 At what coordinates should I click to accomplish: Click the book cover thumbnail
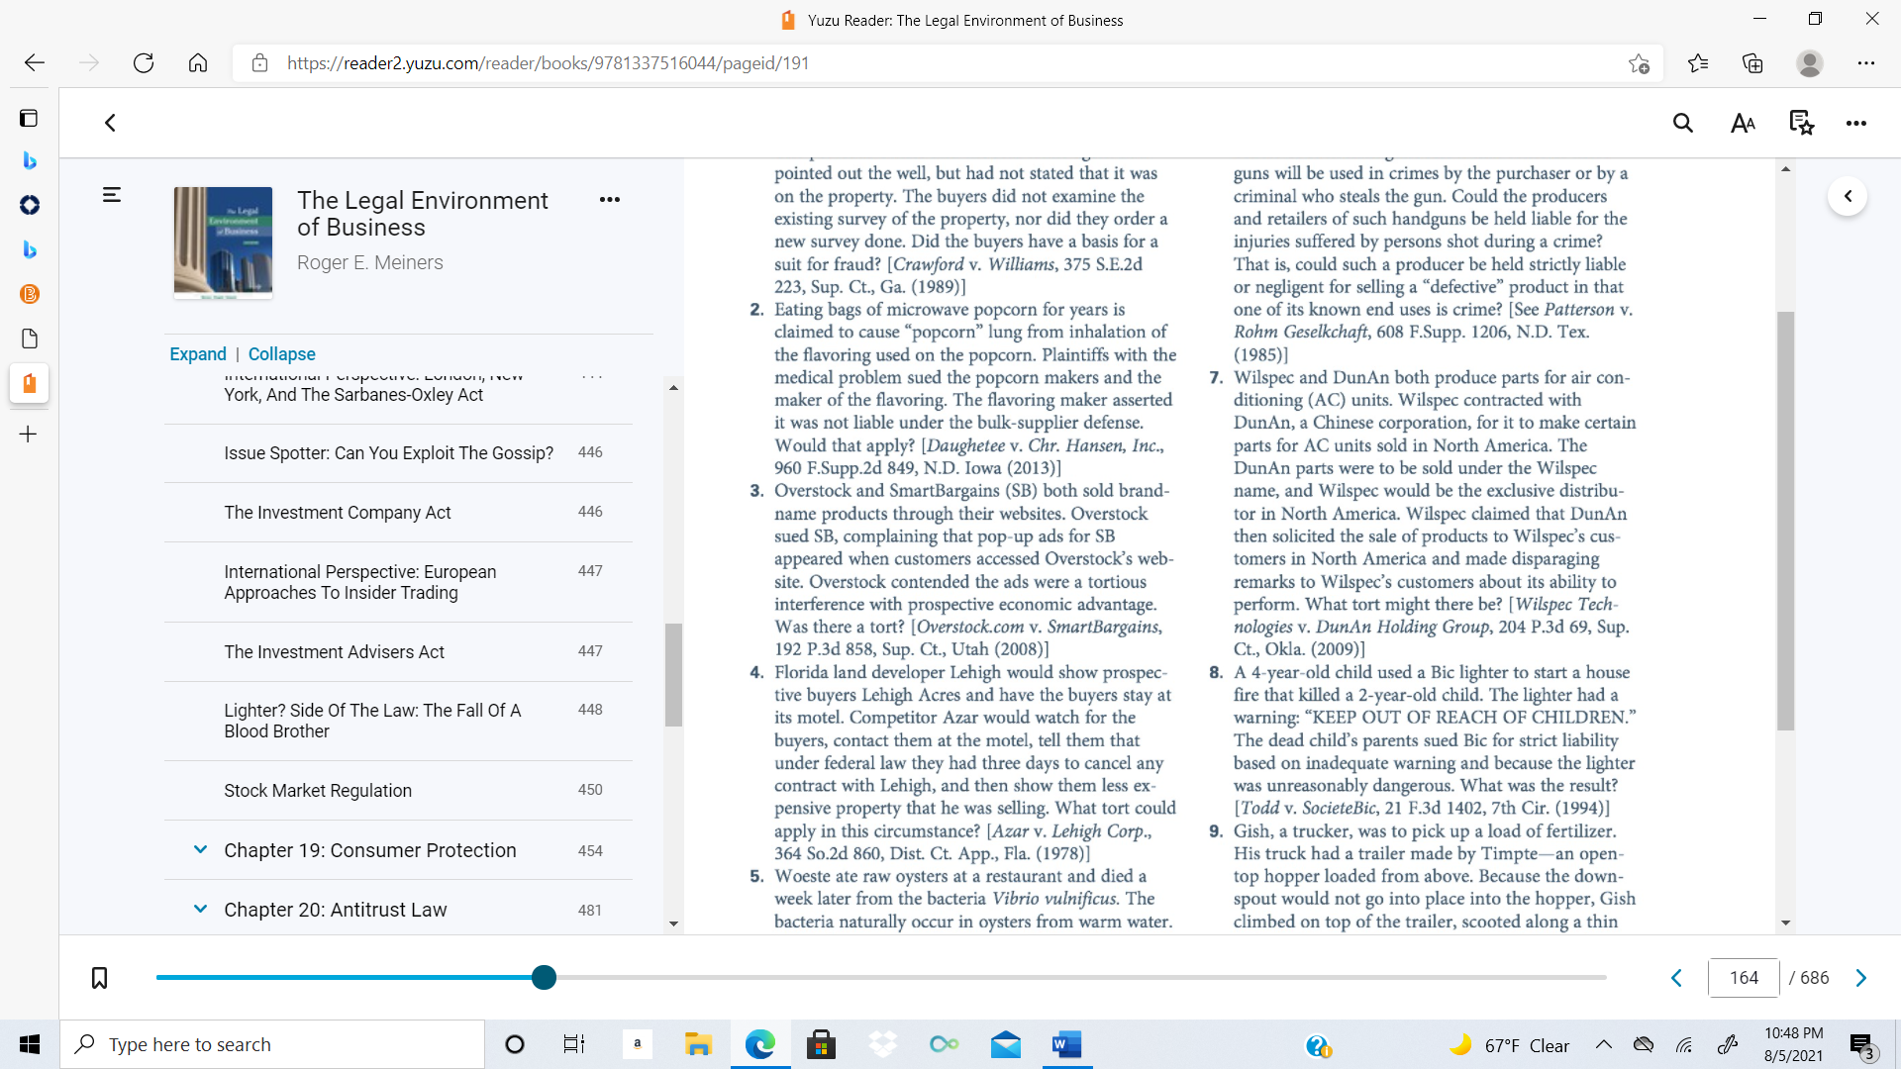pyautogui.click(x=223, y=243)
